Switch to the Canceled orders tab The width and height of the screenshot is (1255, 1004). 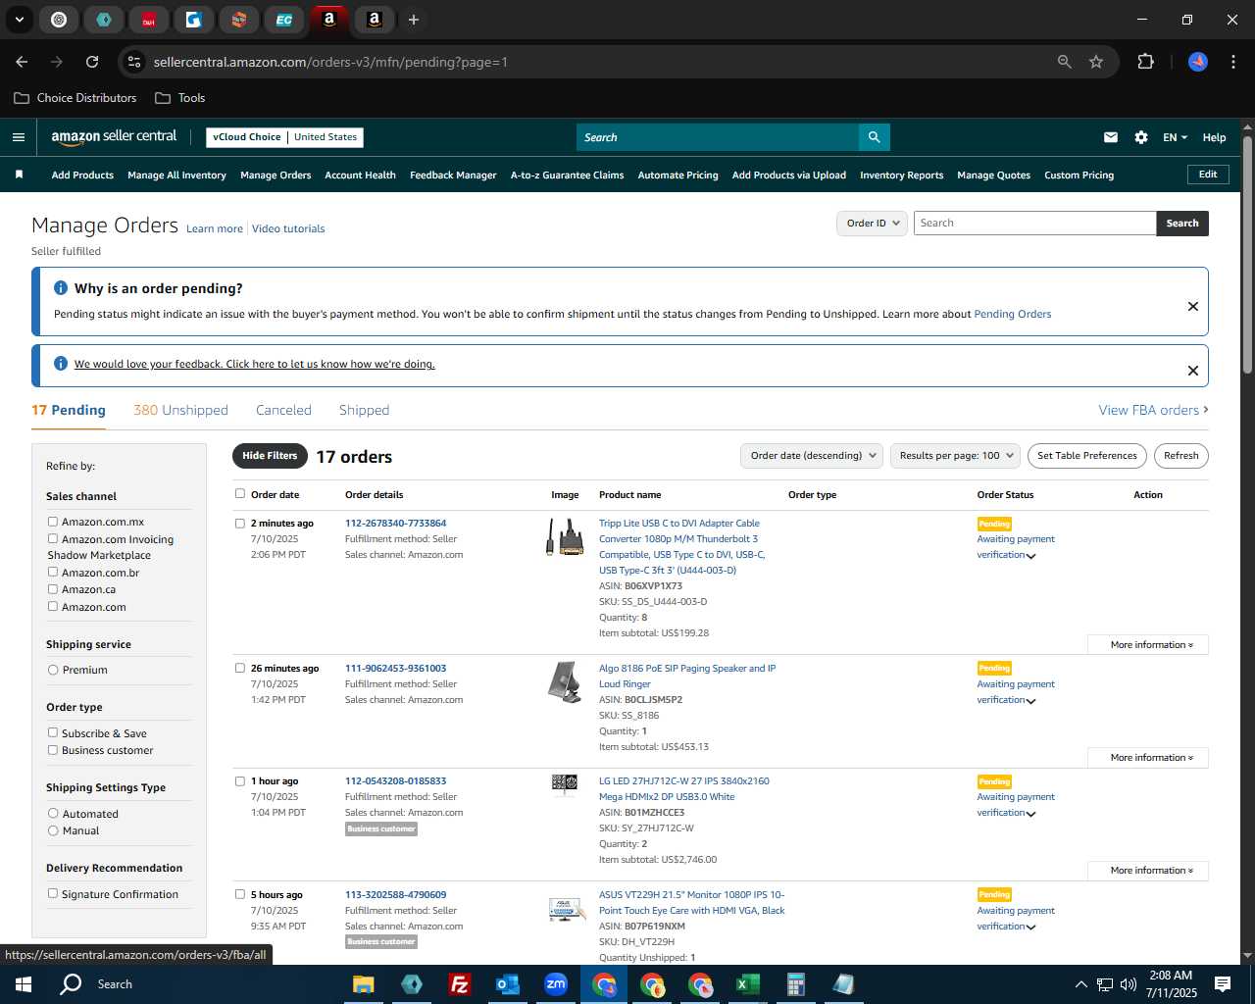(x=283, y=410)
